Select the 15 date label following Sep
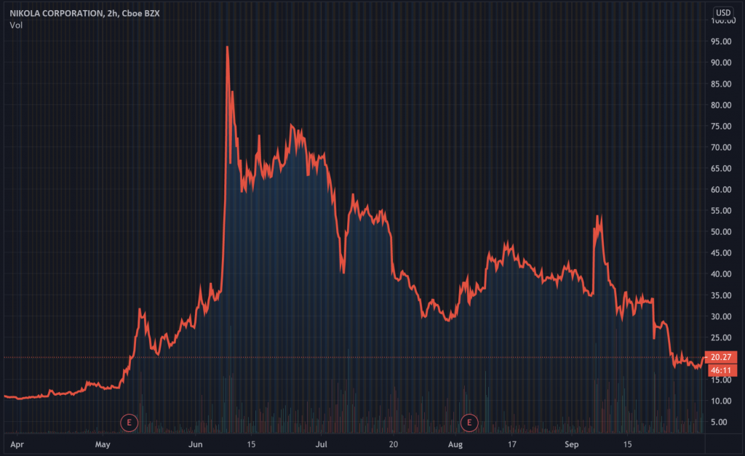The image size is (745, 456). point(628,444)
